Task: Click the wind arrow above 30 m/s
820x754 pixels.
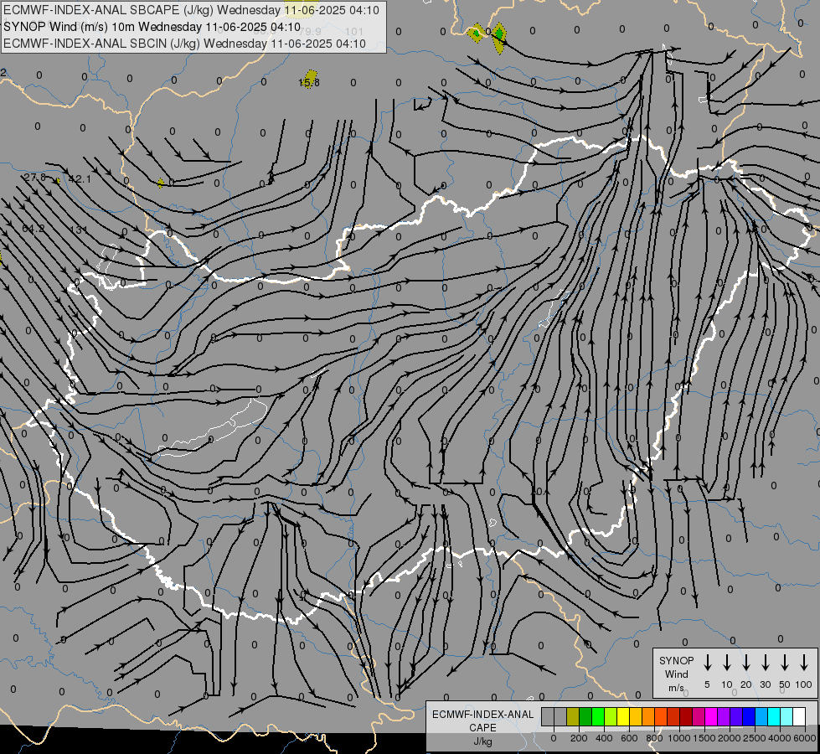Action: (766, 662)
